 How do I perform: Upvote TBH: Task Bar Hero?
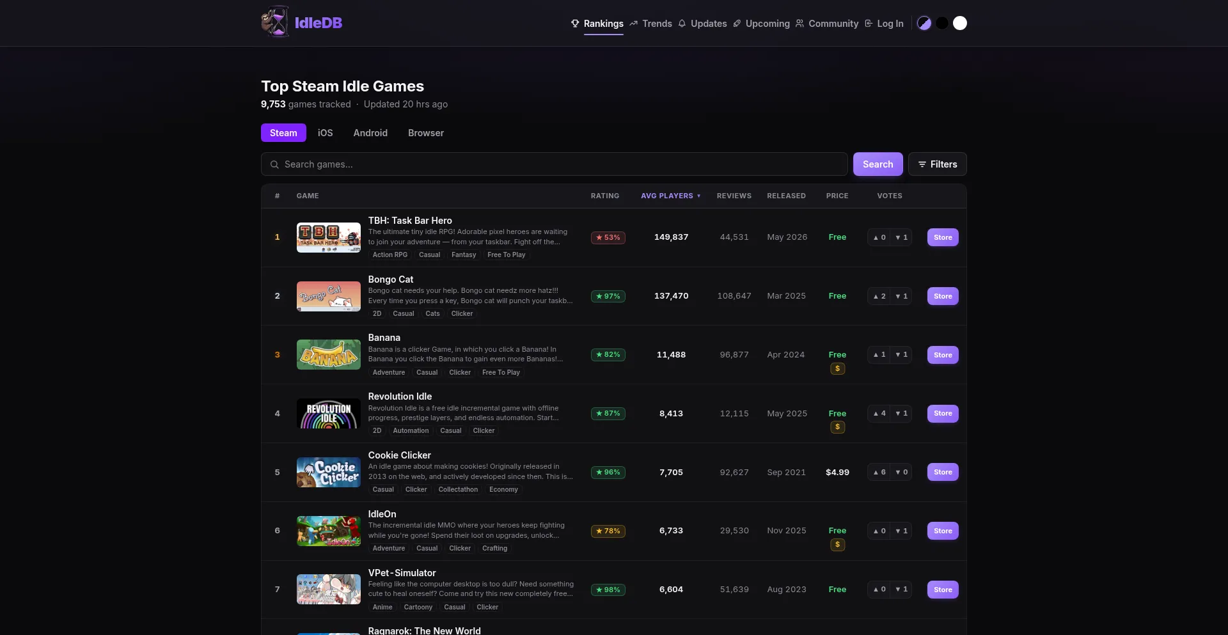tap(879, 237)
